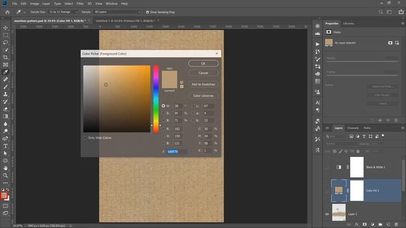Click the Color Libraries button
This screenshot has height=228, width=406.
coord(203,96)
